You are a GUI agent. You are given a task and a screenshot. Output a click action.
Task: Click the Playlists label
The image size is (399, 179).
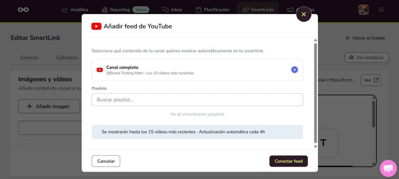[x=99, y=88]
